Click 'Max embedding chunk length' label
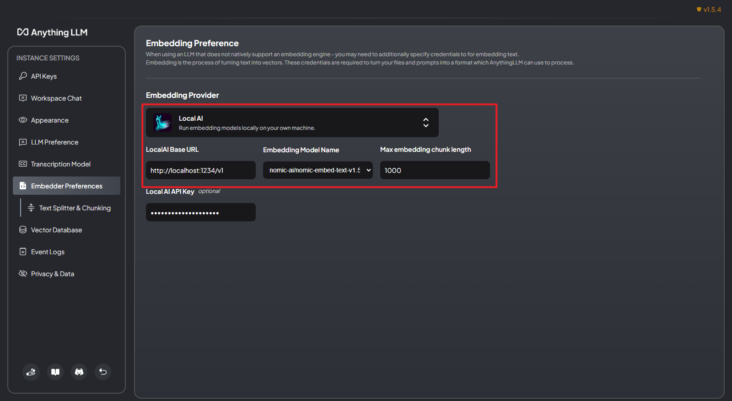Screen dimensions: 732x401 [425, 150]
